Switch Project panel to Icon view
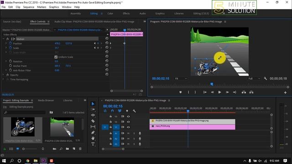The width and height of the screenshot is (292, 164). point(18,149)
